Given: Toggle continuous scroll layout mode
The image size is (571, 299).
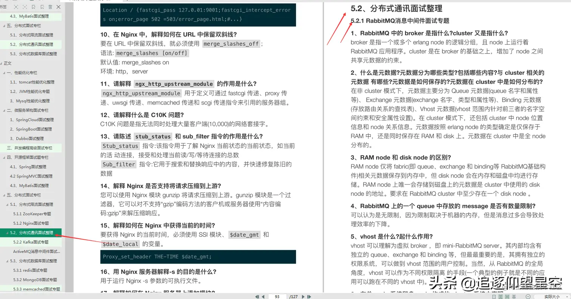Looking at the screenshot, I should coord(508,296).
